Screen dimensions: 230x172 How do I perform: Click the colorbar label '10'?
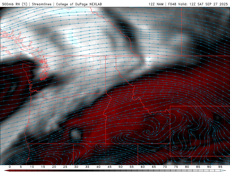[32, 167]
